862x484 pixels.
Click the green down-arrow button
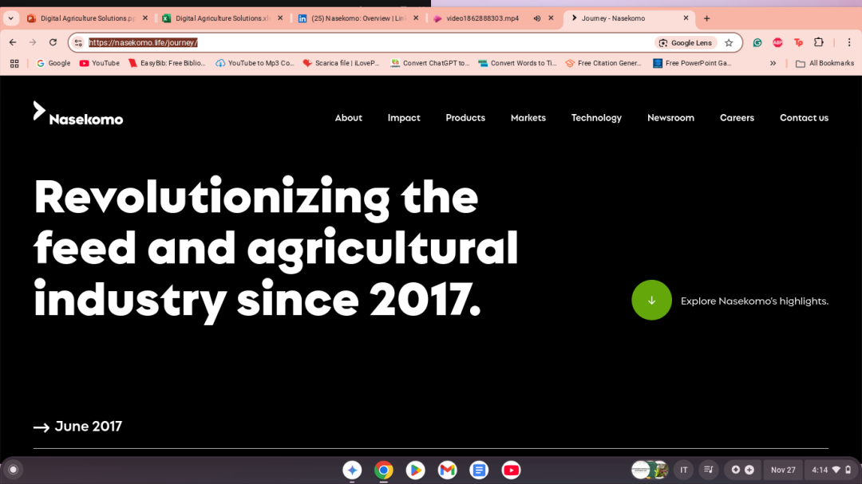(x=651, y=300)
